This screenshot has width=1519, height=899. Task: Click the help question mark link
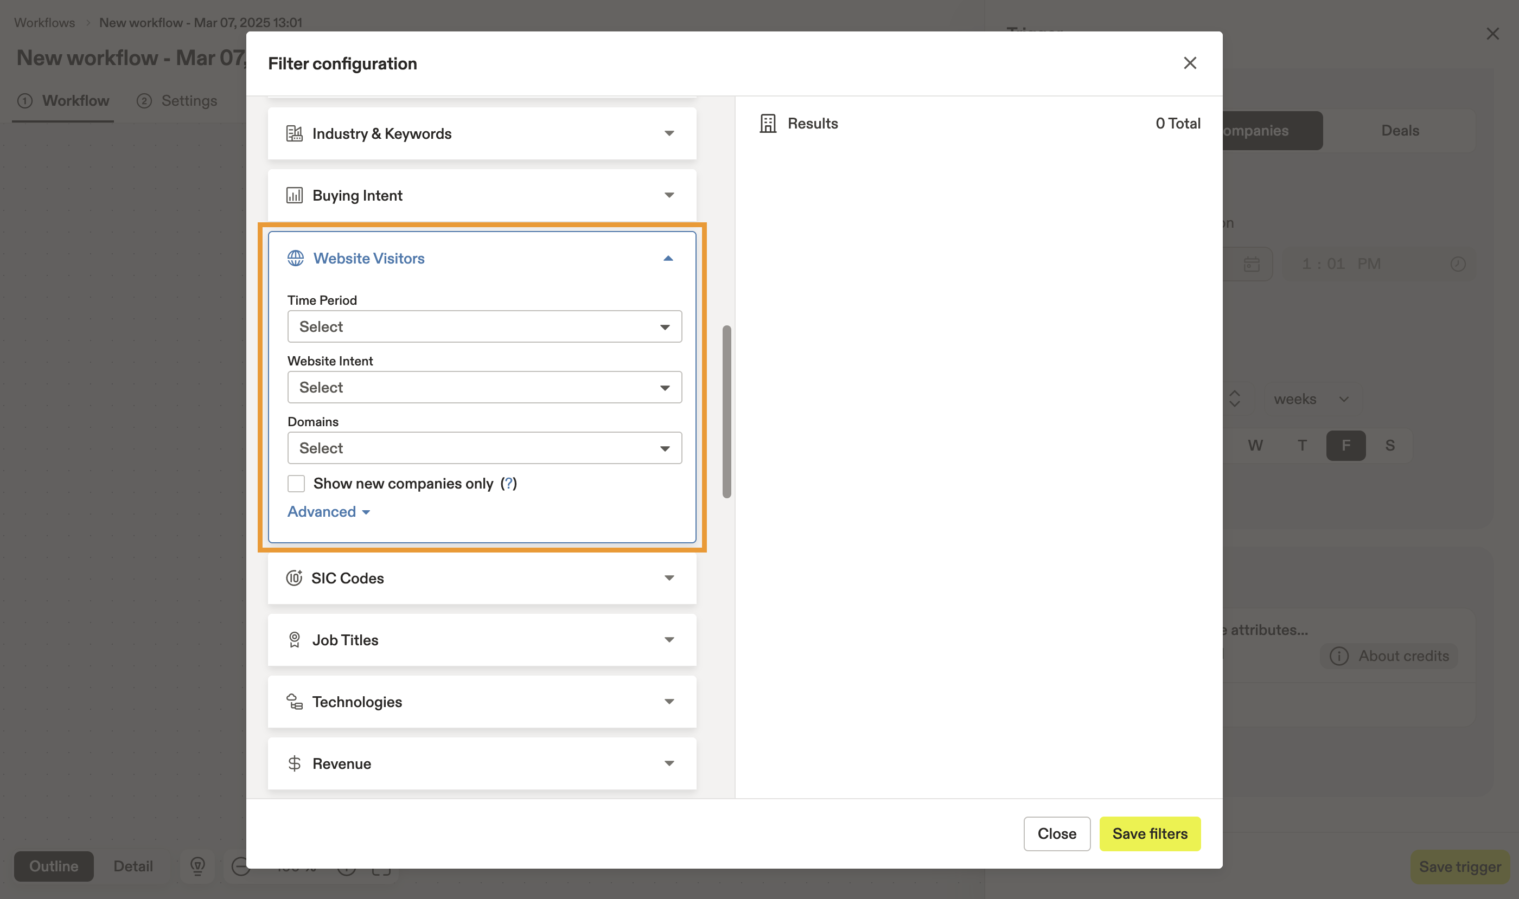(x=508, y=484)
